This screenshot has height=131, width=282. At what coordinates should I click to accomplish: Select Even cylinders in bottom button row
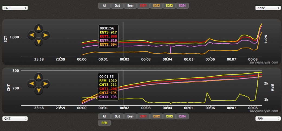[130, 116]
